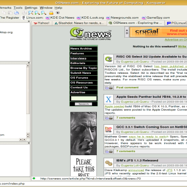Open the Editorials link
This screenshot has height=187, width=187.
click(83, 63)
